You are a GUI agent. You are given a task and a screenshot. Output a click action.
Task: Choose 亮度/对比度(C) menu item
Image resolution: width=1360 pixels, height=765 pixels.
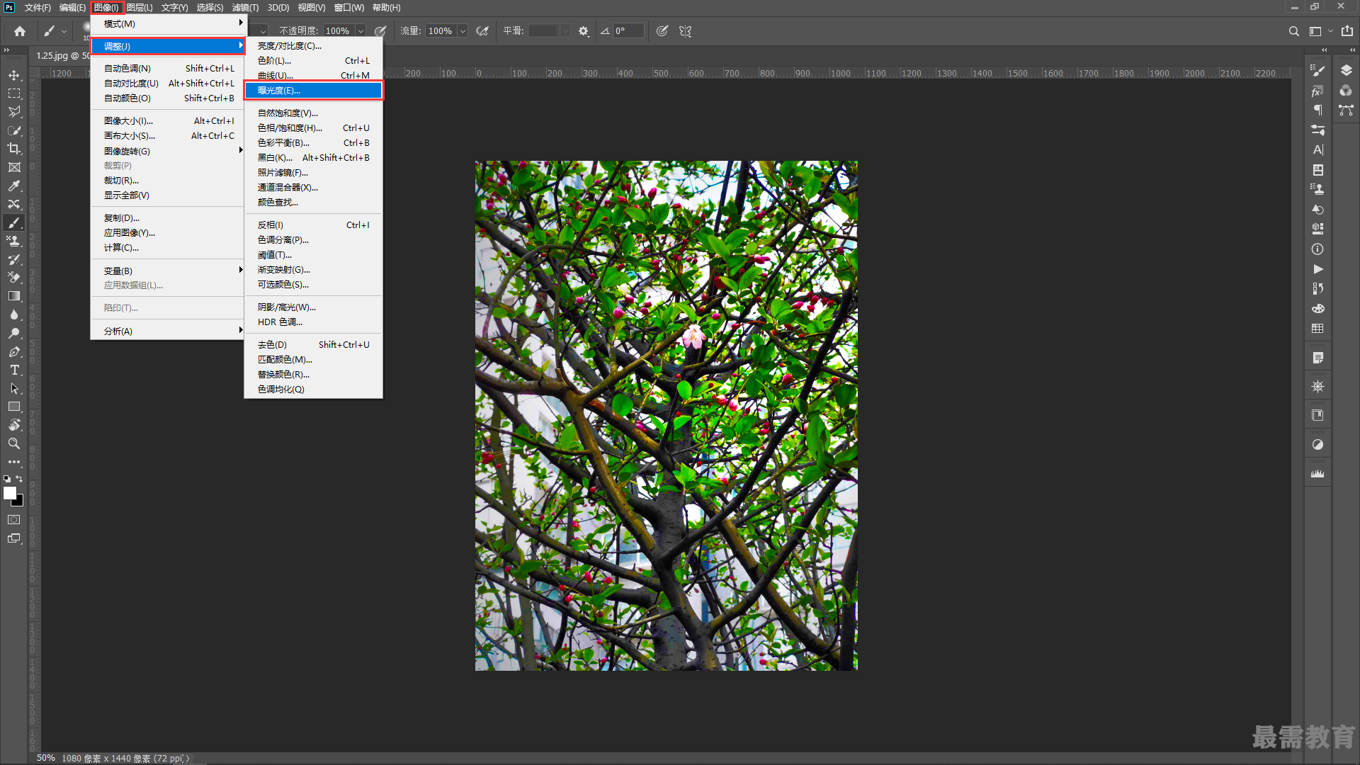(313, 45)
